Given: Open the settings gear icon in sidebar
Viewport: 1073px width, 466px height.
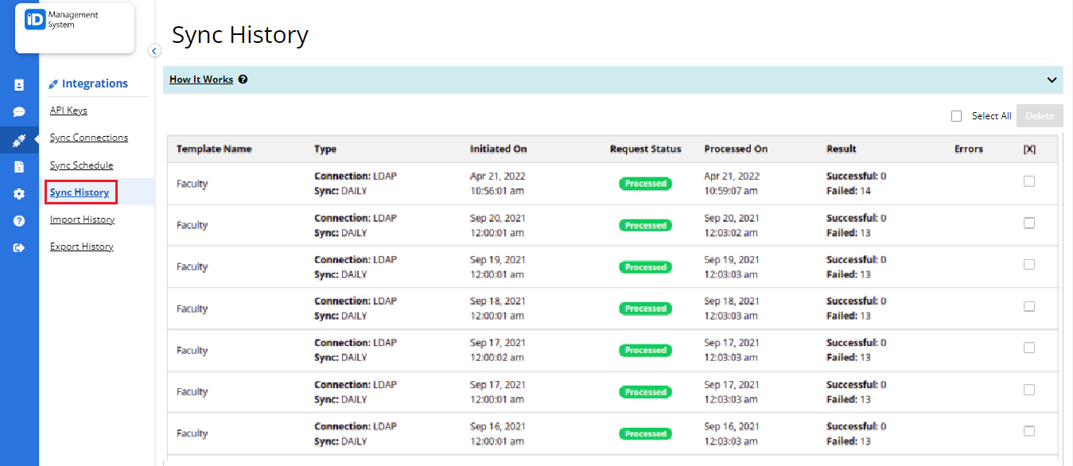Looking at the screenshot, I should click(x=19, y=193).
